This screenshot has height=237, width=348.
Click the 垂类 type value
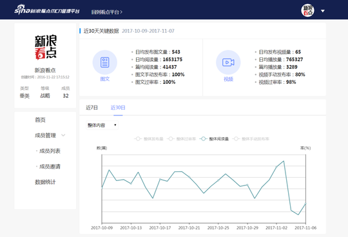point(24,96)
